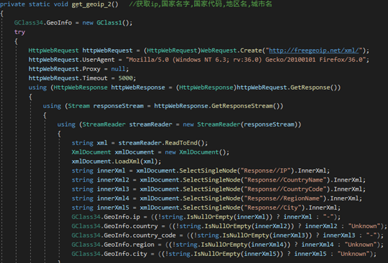
Task: Click GetResponse() in the using statement
Action: tap(313, 88)
